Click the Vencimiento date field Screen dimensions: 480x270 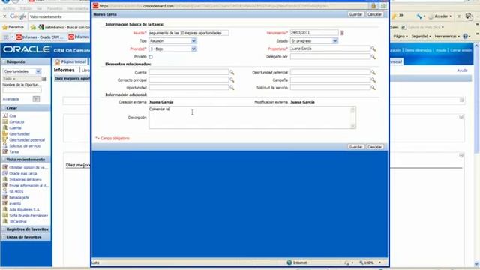click(x=314, y=33)
